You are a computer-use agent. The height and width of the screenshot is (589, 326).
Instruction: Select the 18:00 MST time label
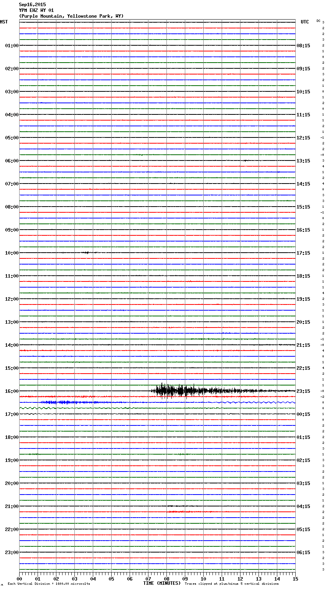(x=12, y=437)
